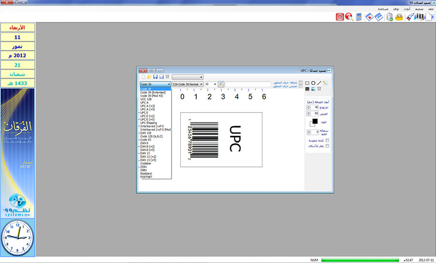Insert picture with the image tool icon
The width and height of the screenshot is (436, 263).
313,89
